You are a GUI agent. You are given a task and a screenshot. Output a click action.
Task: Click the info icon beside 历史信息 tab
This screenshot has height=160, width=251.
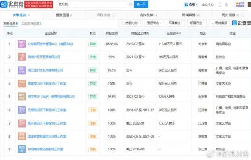coord(243,15)
